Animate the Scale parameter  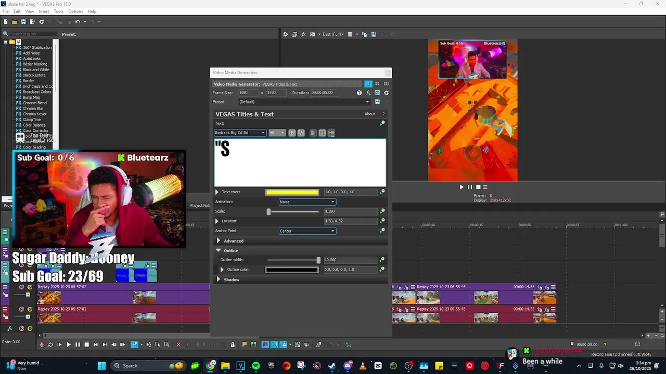(382, 211)
